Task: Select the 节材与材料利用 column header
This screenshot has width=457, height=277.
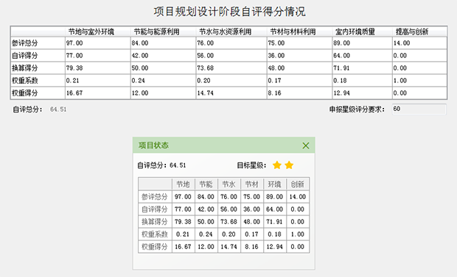Action: point(299,32)
